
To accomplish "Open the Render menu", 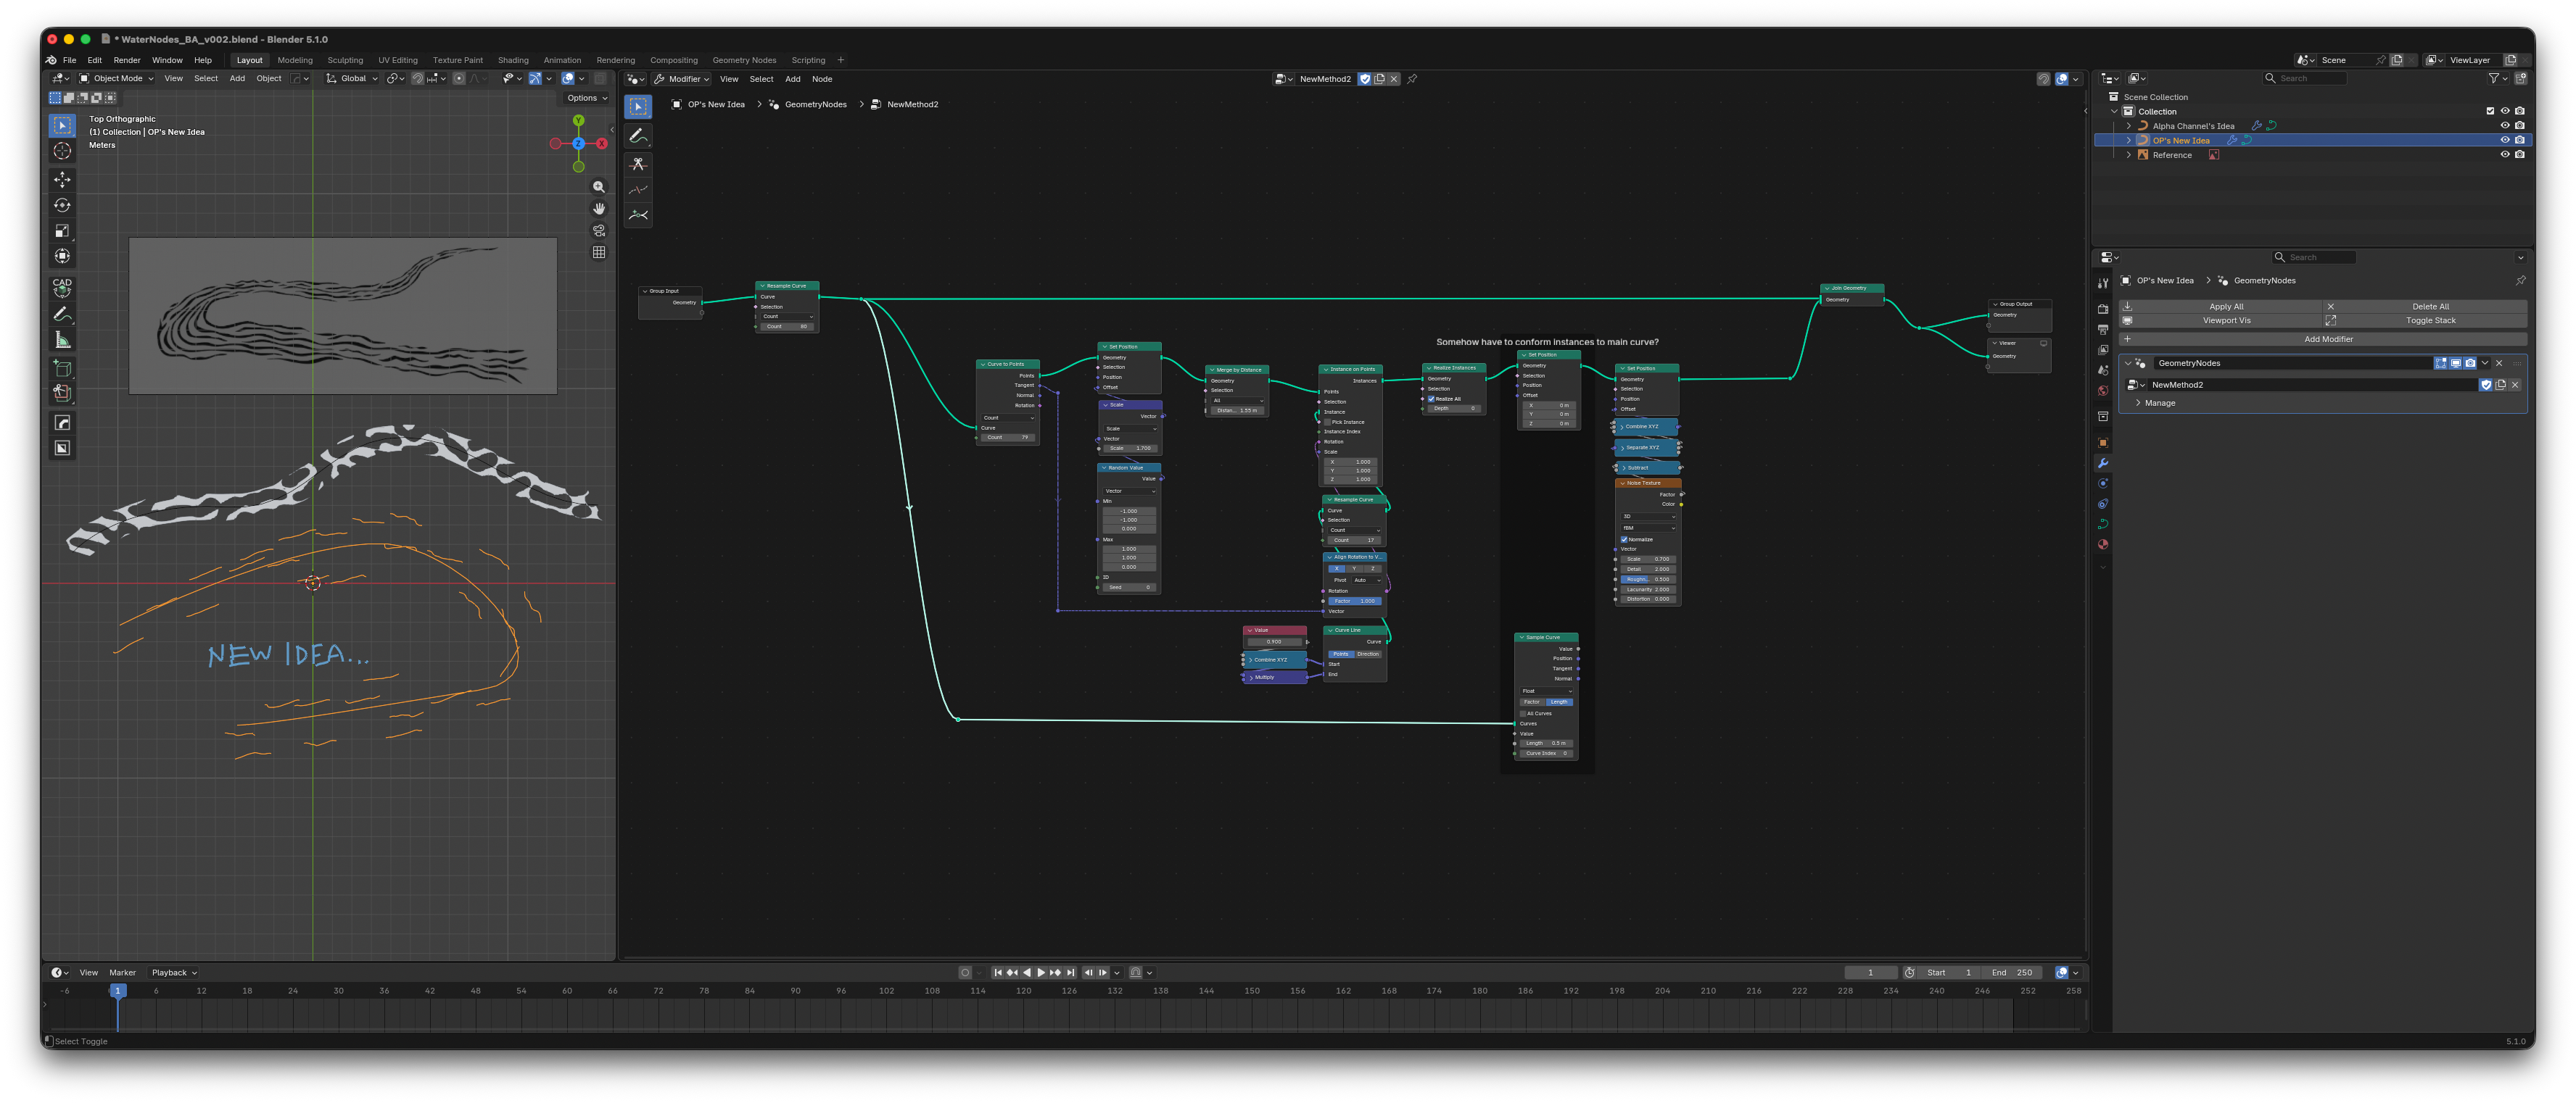I will click(x=127, y=60).
